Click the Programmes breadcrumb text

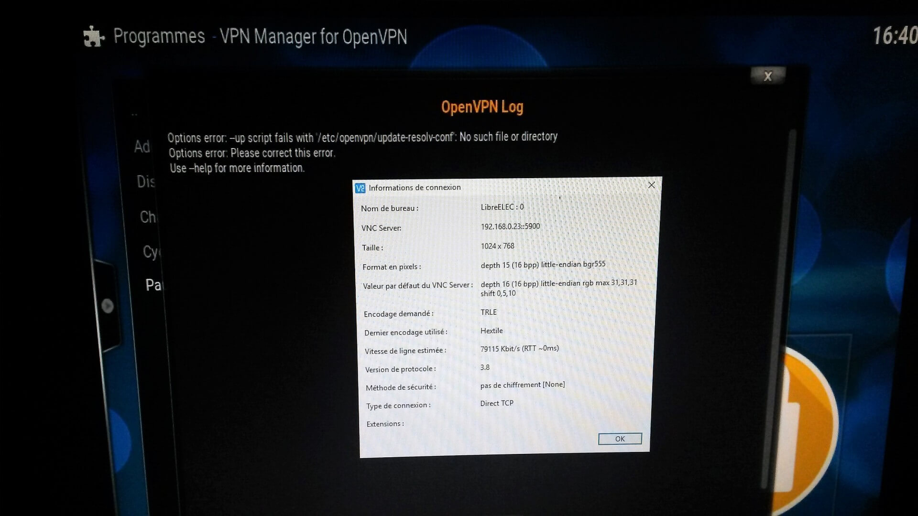159,36
